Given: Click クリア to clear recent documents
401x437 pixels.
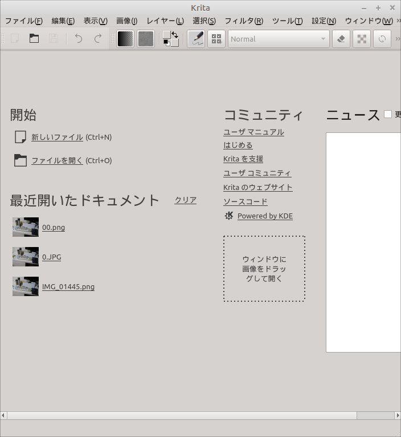Looking at the screenshot, I should (186, 200).
